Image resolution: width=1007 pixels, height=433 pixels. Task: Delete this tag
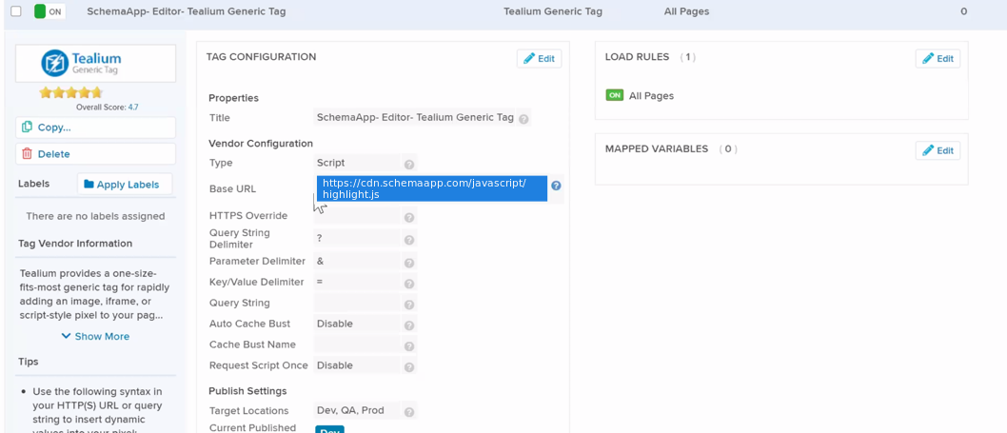(x=96, y=154)
